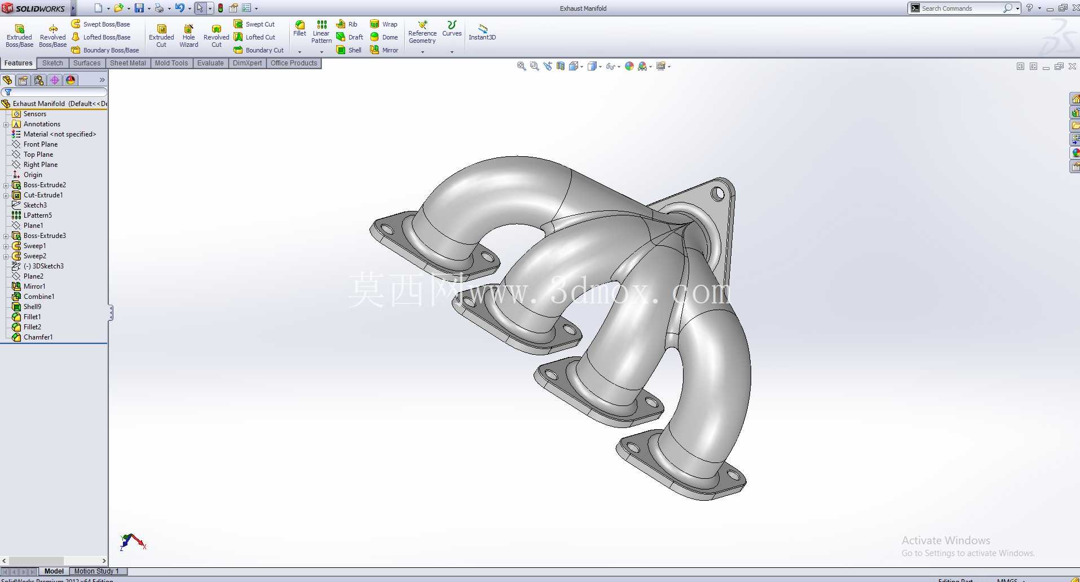The image size is (1080, 582).
Task: Click the Zoom to Fit icon
Action: [x=522, y=67]
